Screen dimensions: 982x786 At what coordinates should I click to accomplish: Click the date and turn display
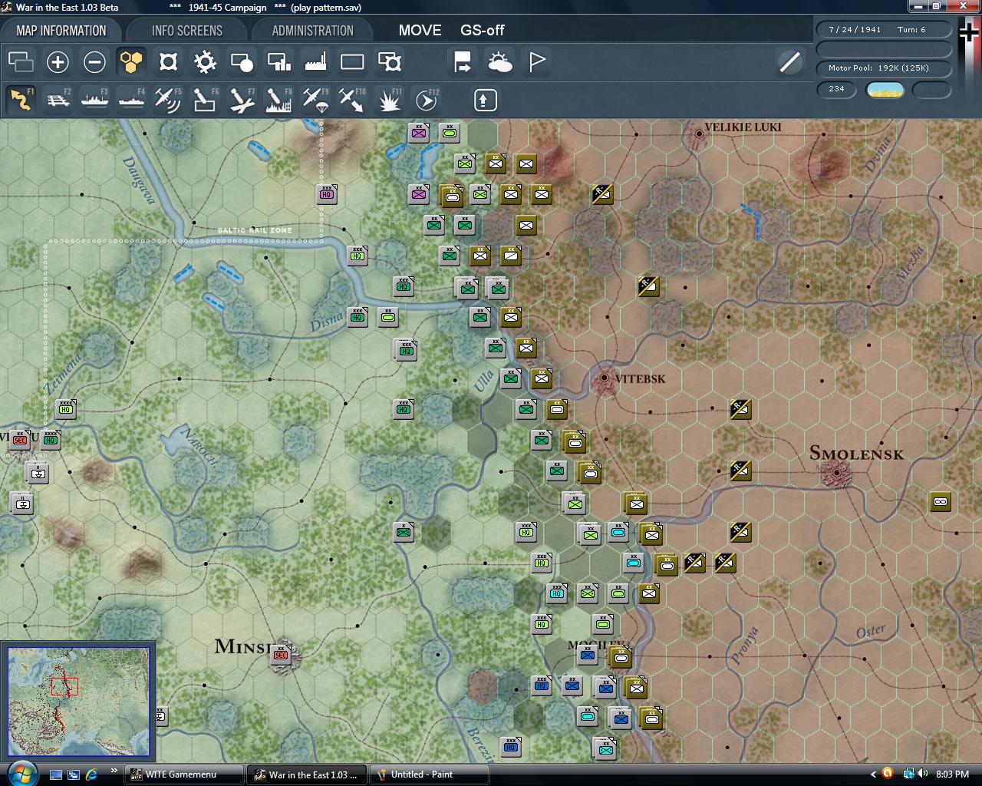[885, 29]
